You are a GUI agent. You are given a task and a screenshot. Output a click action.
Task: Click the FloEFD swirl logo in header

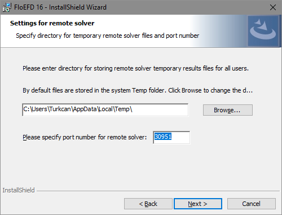pos(263,31)
